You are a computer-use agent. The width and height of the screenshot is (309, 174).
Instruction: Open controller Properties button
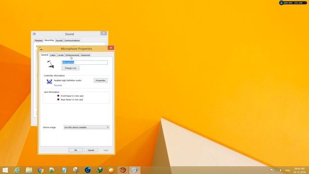[100, 81]
